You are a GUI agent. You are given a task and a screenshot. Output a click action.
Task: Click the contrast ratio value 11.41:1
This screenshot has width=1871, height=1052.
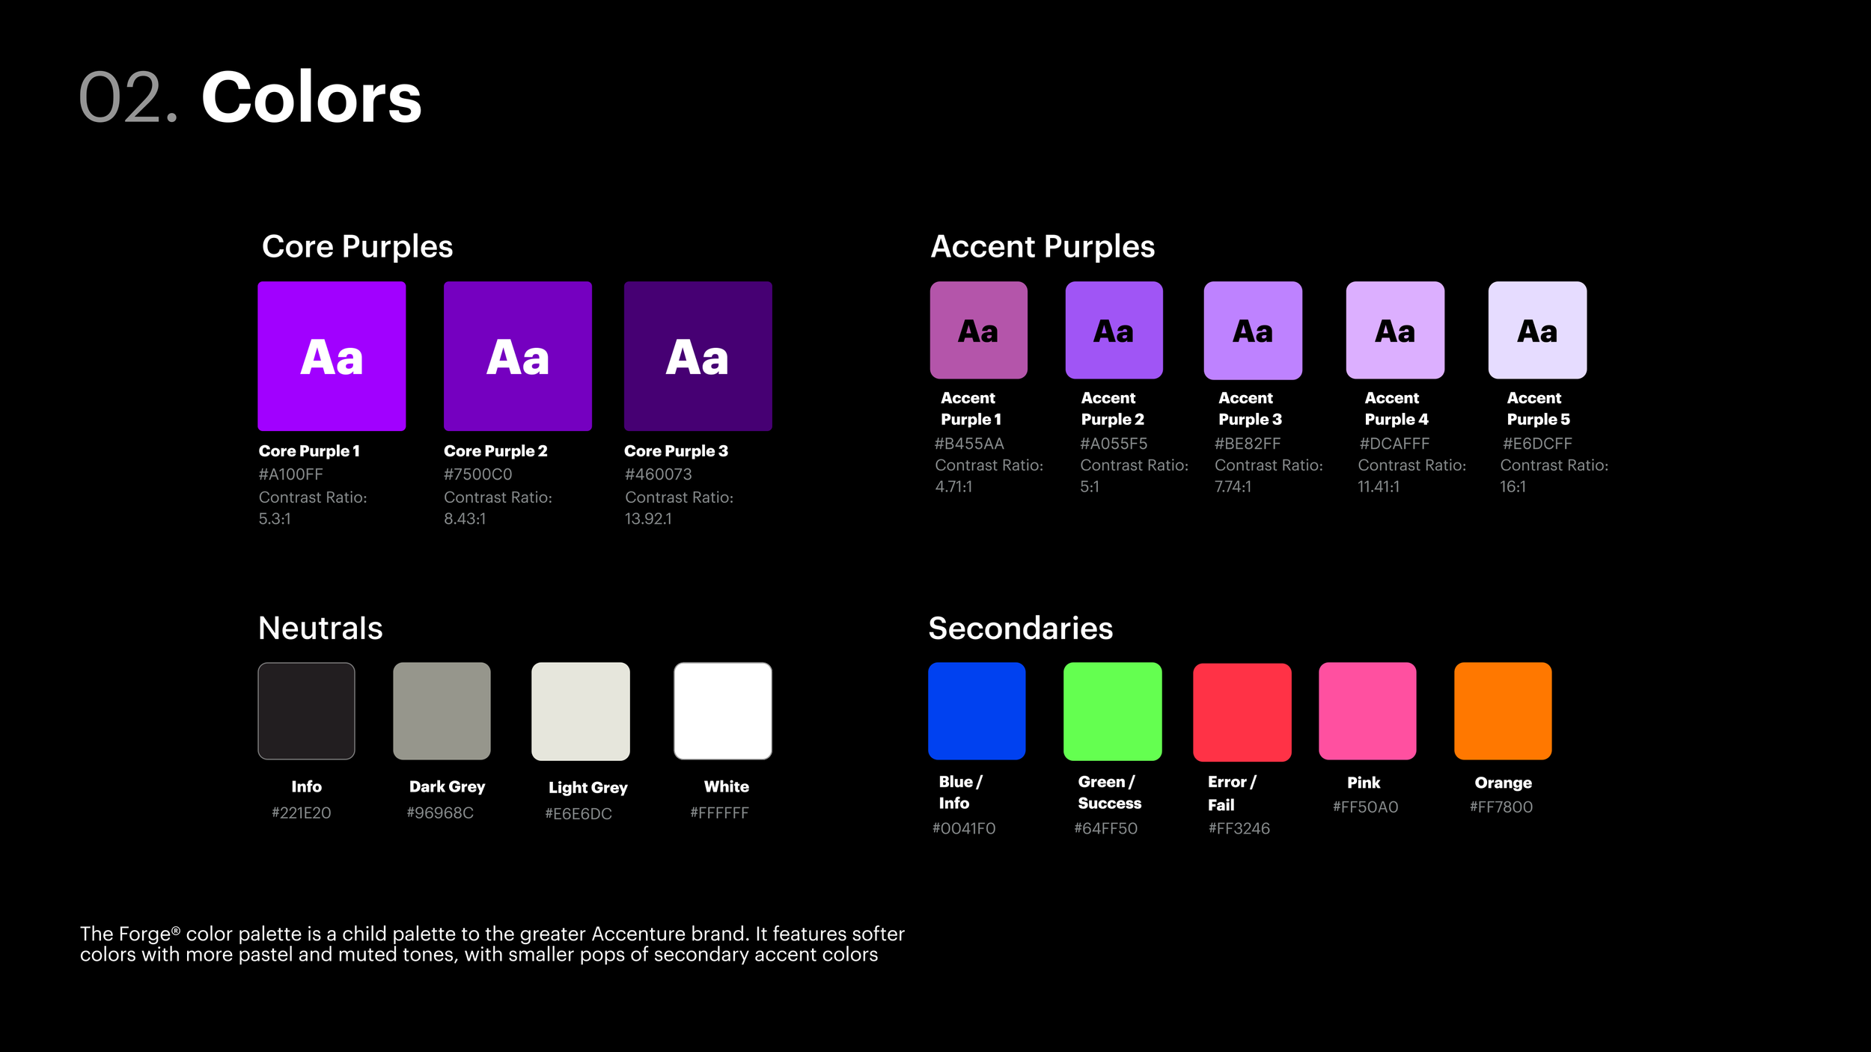coord(1379,487)
